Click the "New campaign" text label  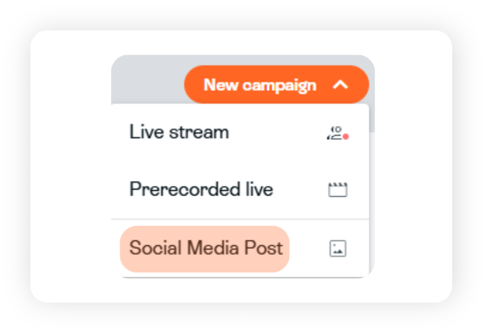(x=260, y=85)
